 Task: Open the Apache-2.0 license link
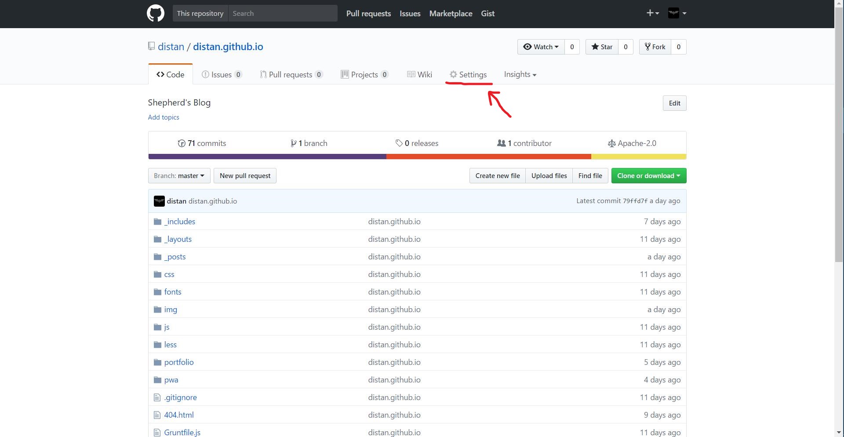coord(632,143)
